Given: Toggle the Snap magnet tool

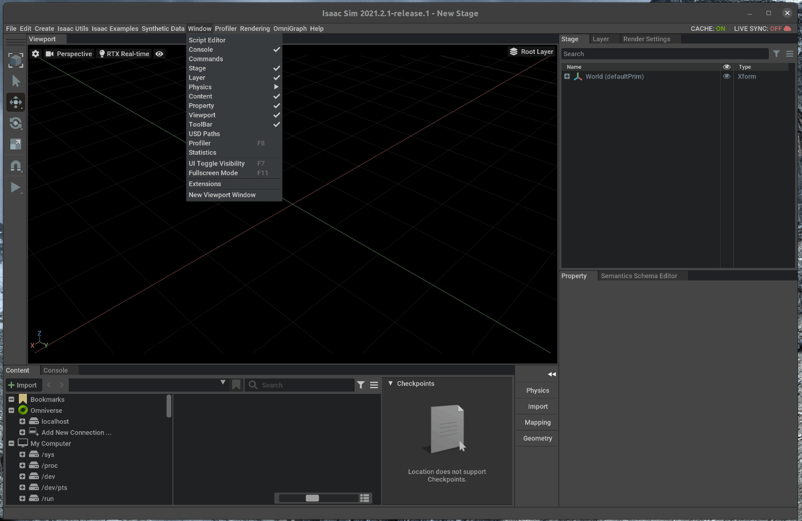Looking at the screenshot, I should [x=15, y=167].
